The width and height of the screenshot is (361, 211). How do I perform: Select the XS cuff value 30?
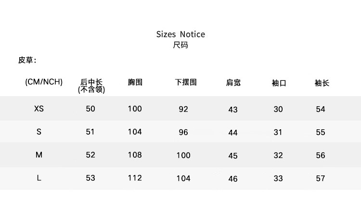click(278, 109)
